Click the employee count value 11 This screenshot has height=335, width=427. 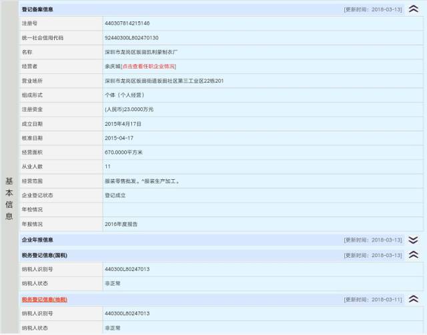click(107, 167)
